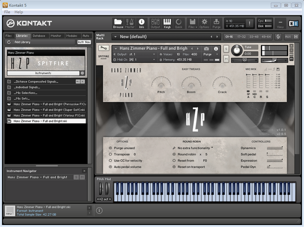Viewport: 304px width, 227px height.
Task: Open the Help menu
Action: [x=19, y=12]
